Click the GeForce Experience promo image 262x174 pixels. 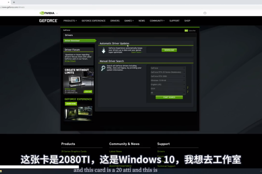[x=79, y=113]
